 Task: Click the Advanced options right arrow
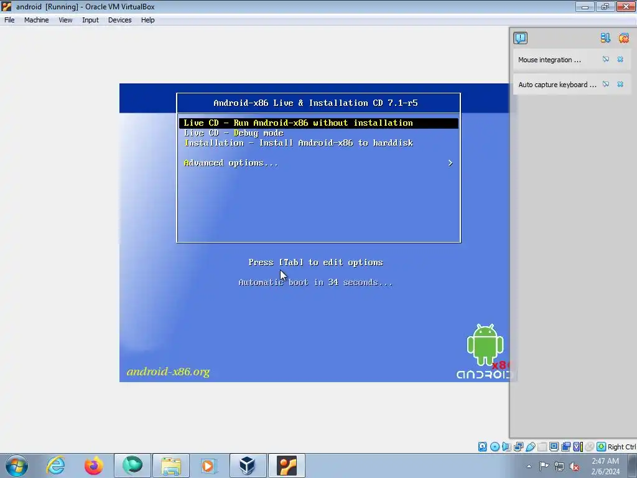(x=450, y=163)
